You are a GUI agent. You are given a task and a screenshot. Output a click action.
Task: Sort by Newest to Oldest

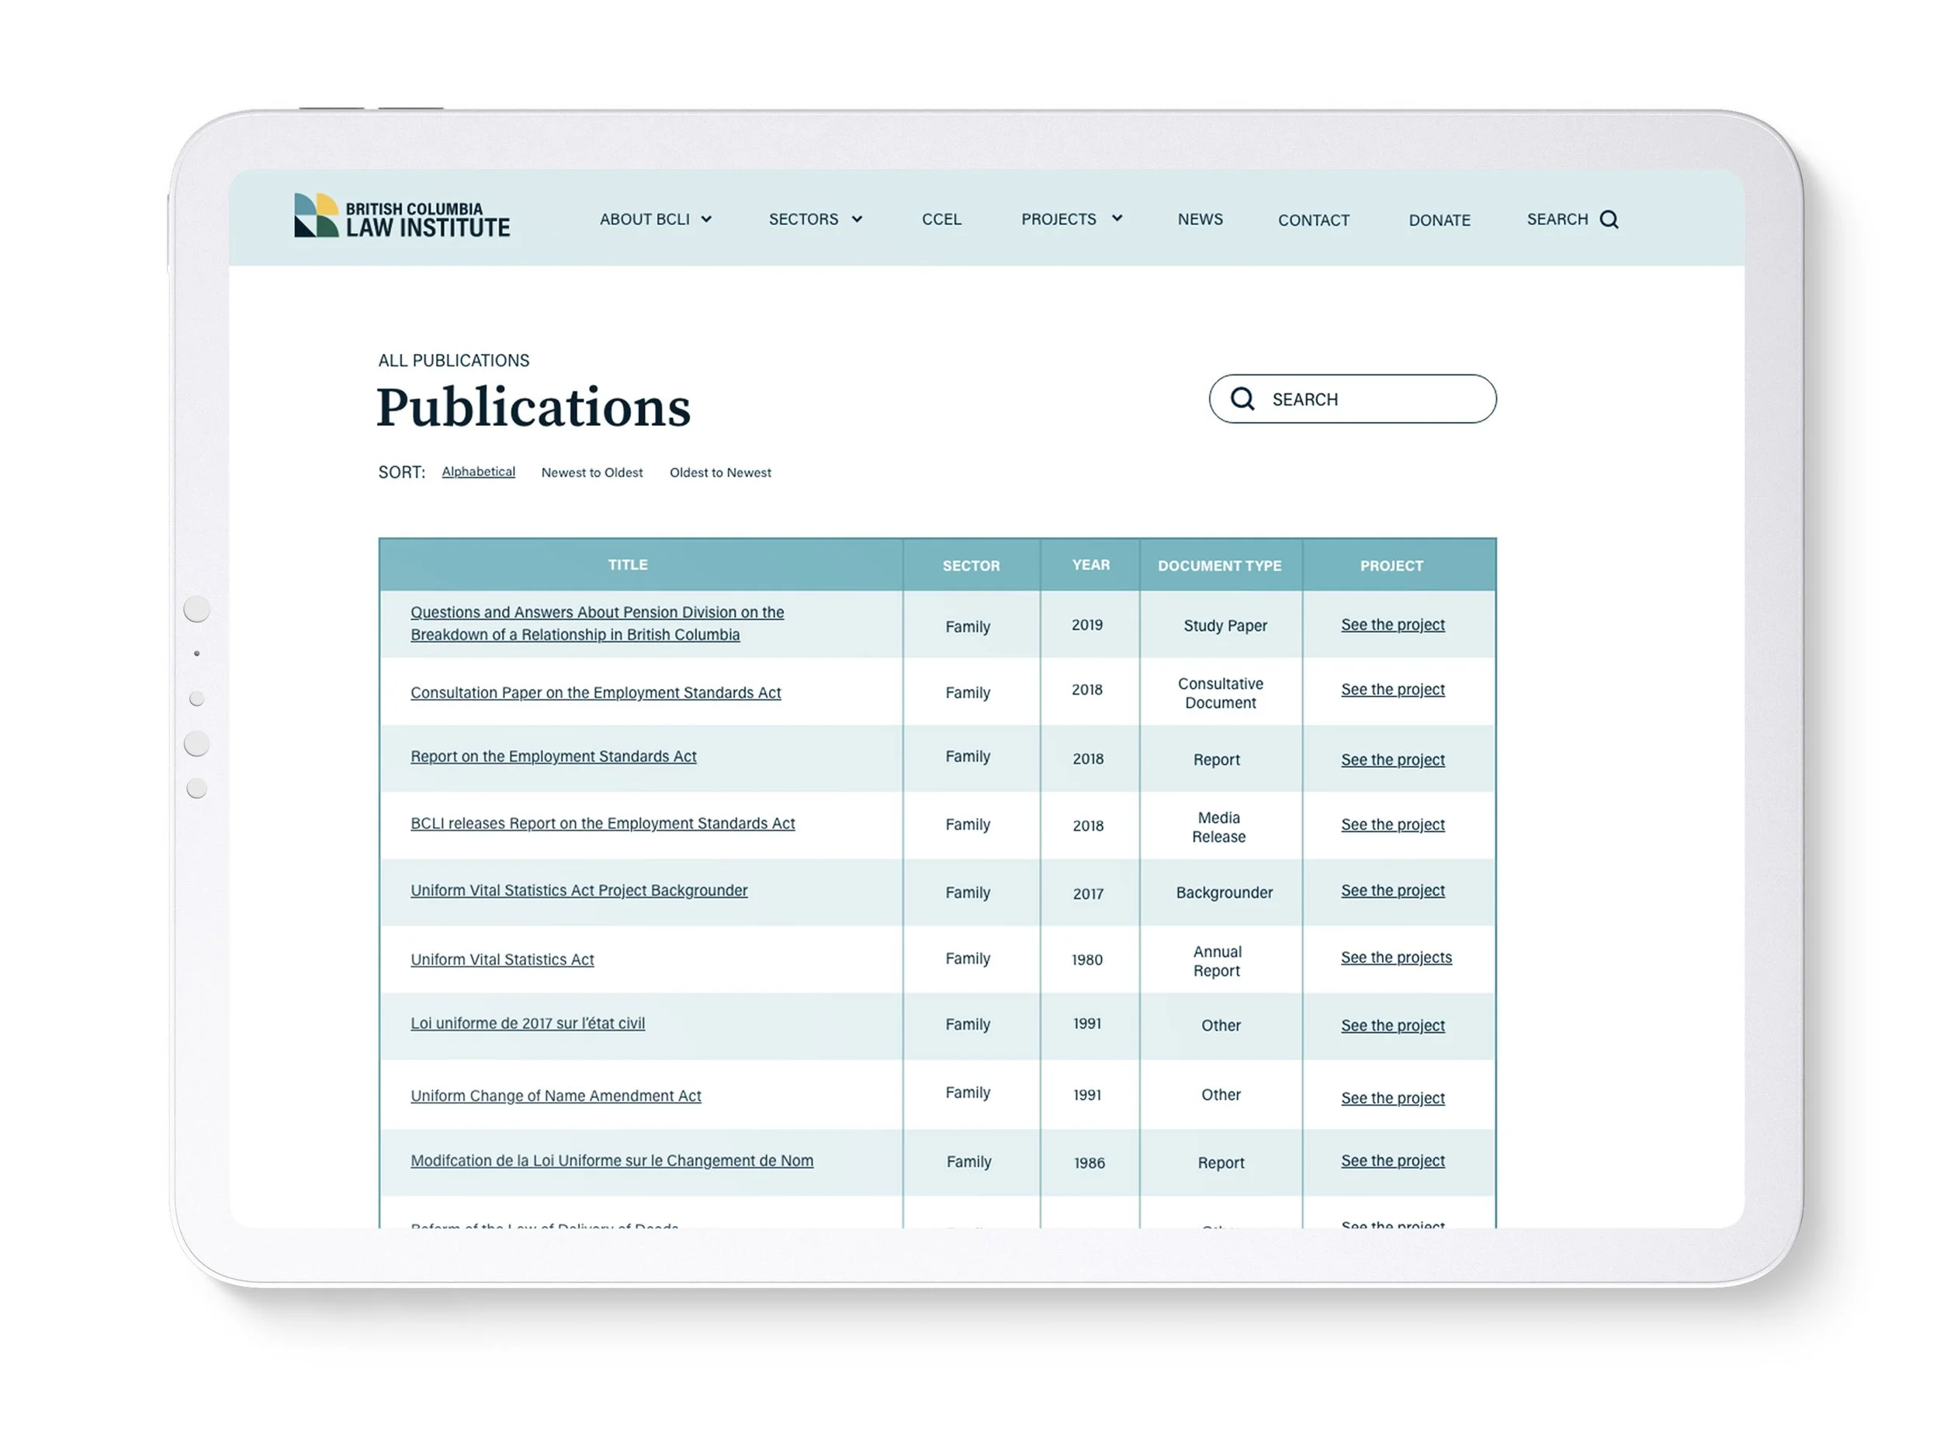tap(592, 473)
